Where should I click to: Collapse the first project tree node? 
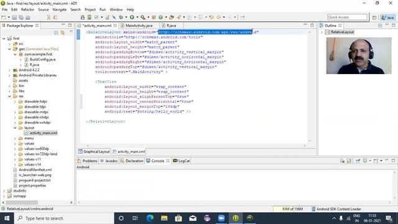click(4, 39)
